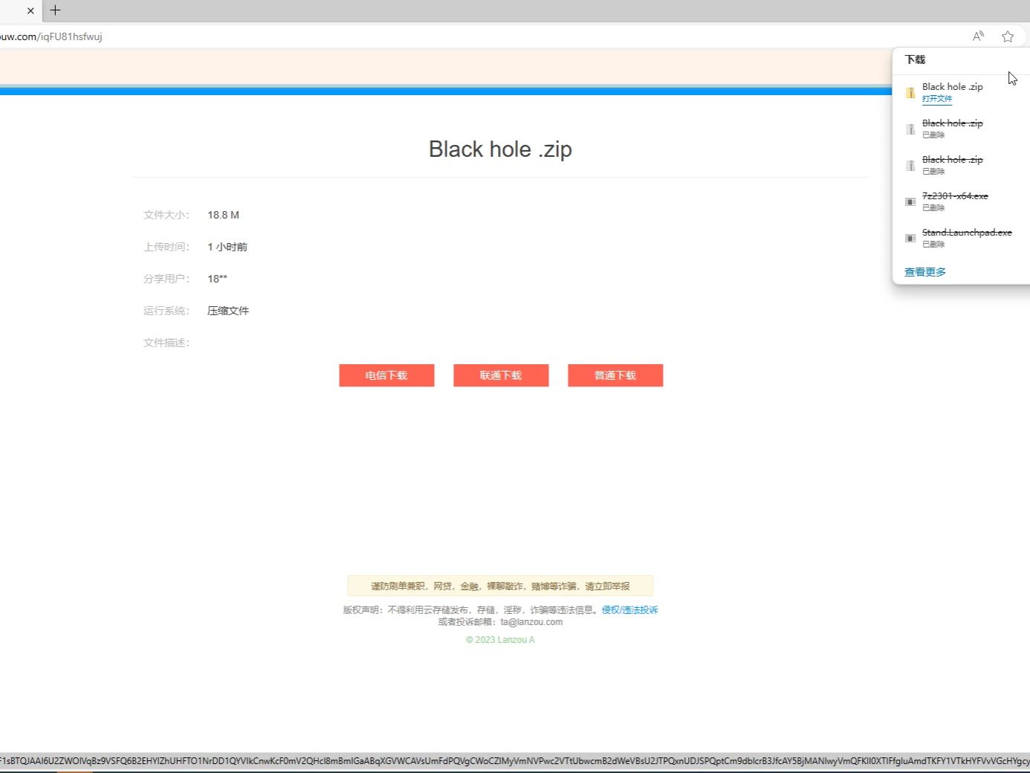Click the 上传时间 label
The width and height of the screenshot is (1030, 773).
166,247
